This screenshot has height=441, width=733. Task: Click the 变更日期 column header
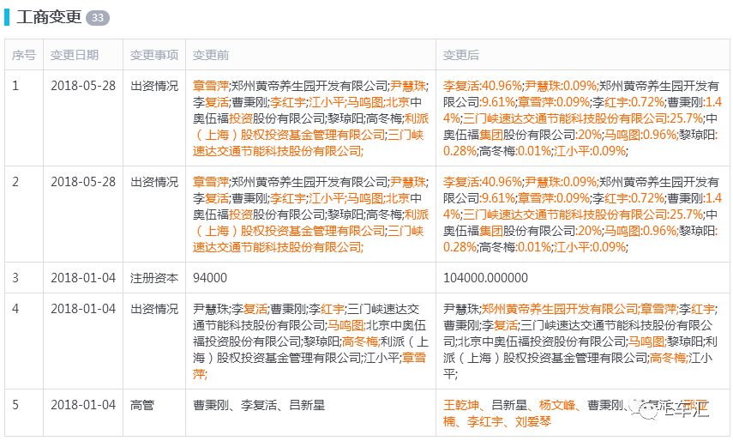coord(75,55)
